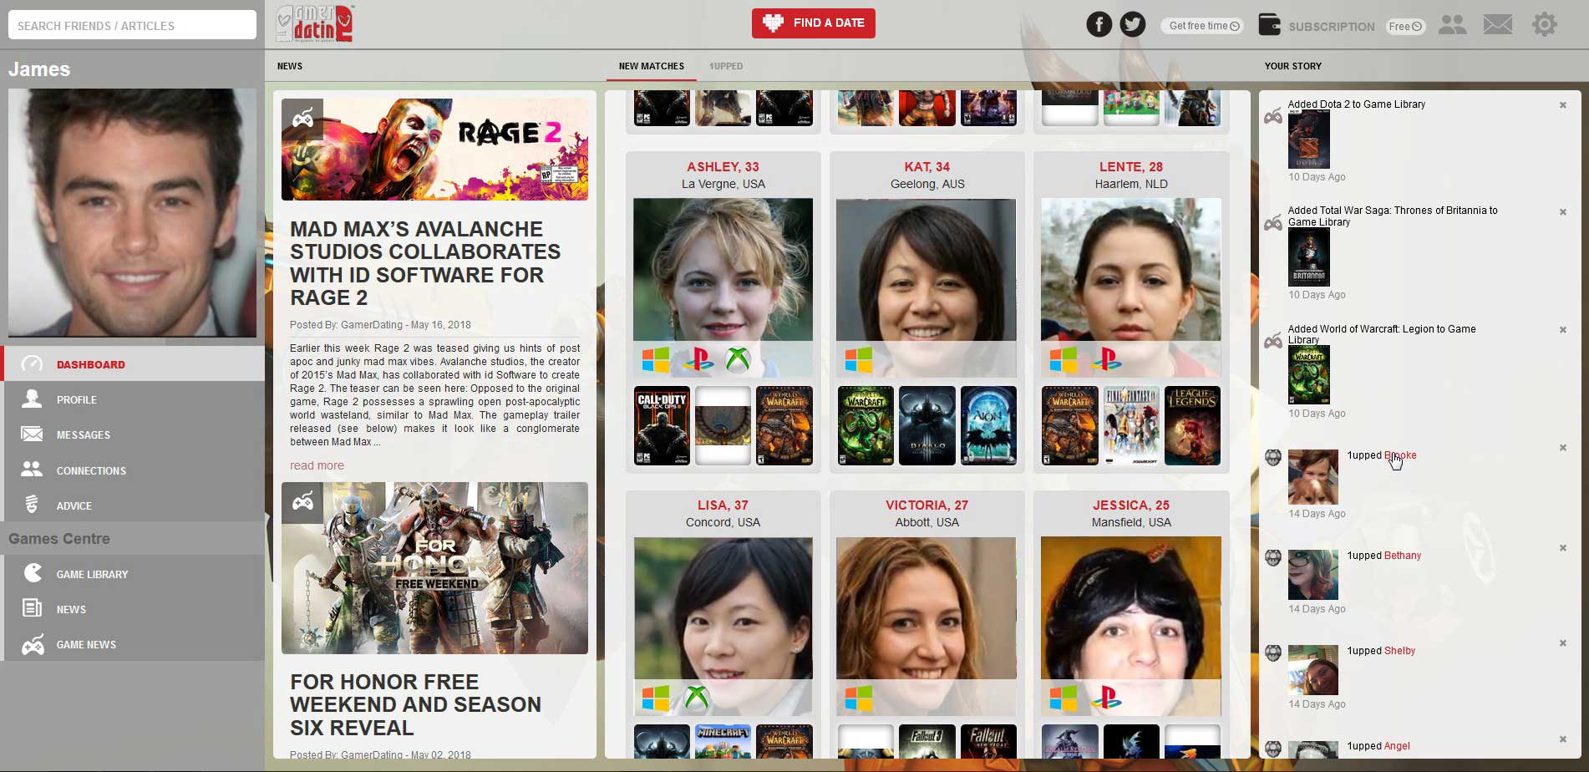Click the Free subscription badge

(1405, 27)
